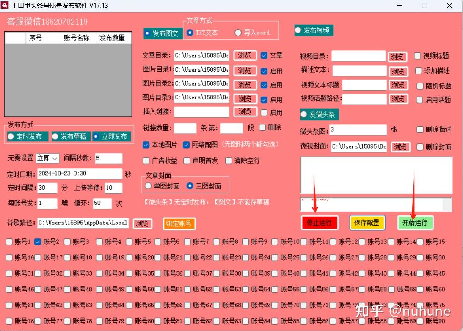Enable the 发布视频 publish video mode
This screenshot has width=463, height=331.
[299, 30]
